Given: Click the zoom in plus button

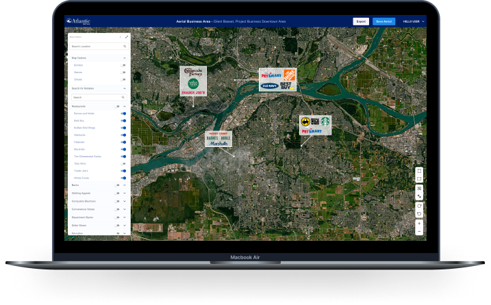Looking at the screenshot, I should click(x=419, y=224).
